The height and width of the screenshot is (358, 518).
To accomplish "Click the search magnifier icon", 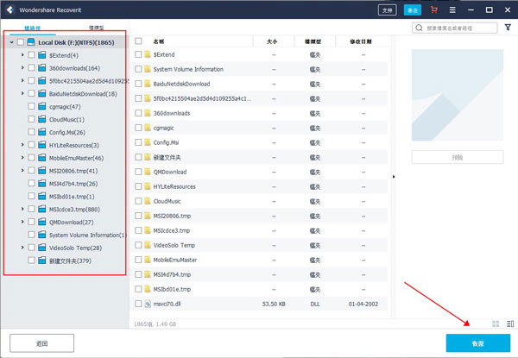I will (419, 28).
